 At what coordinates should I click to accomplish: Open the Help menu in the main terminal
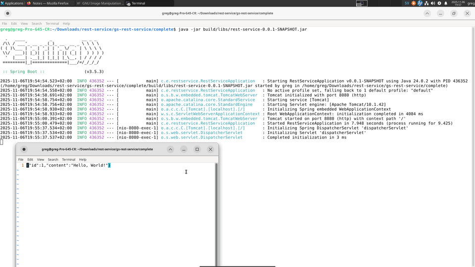[66, 23]
